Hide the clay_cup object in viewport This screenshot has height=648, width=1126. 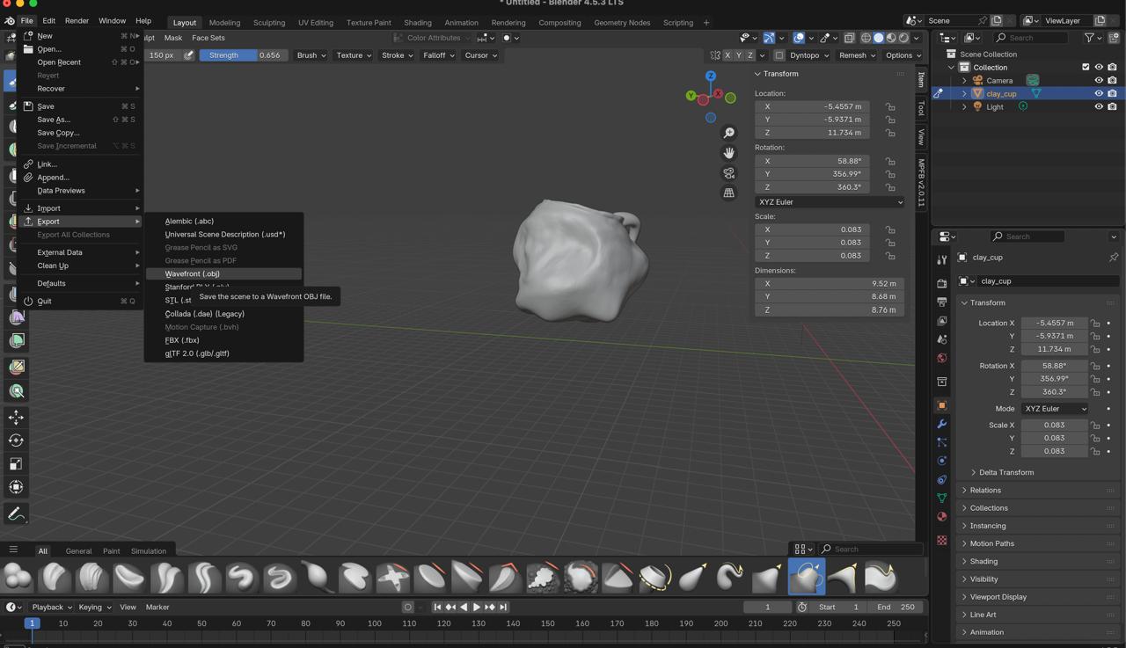[x=1098, y=93]
